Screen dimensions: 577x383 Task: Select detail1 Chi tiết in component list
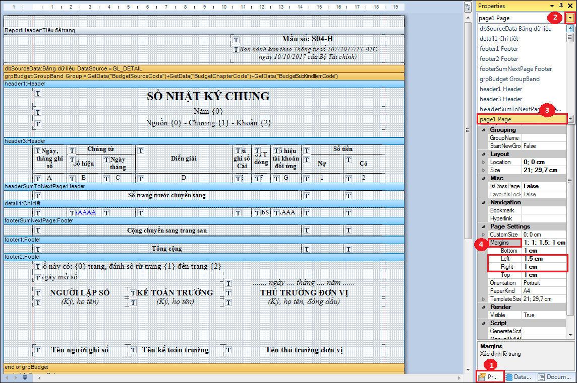point(499,39)
